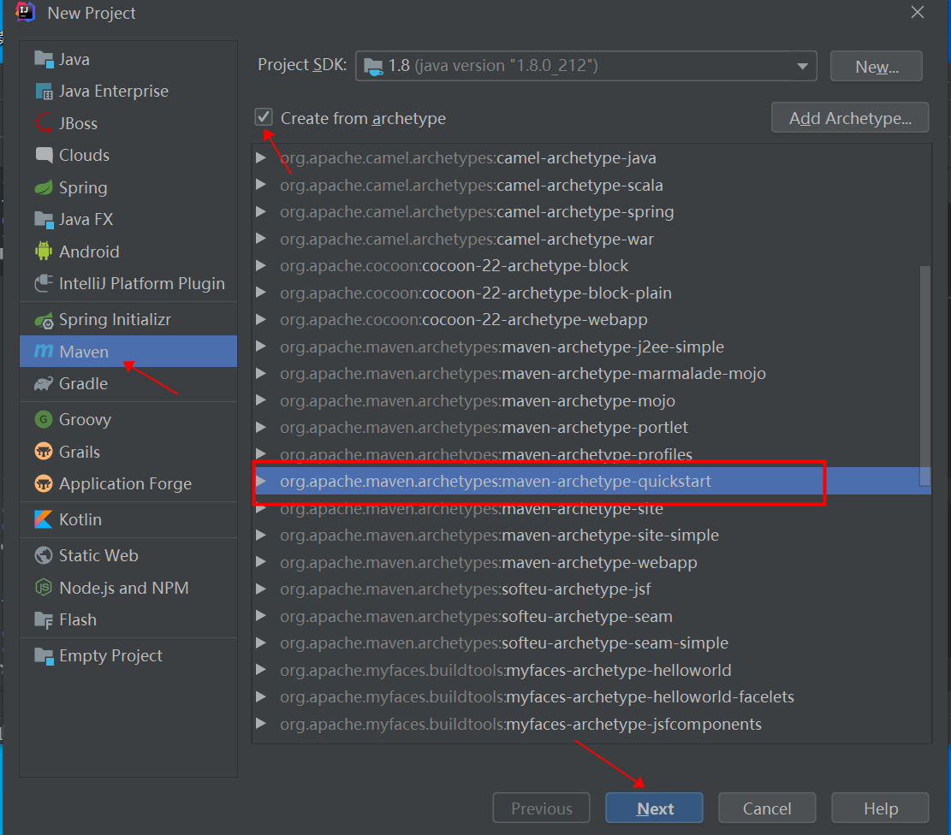Choose Spring Initializr project type
This screenshot has width=951, height=835.
(128, 320)
